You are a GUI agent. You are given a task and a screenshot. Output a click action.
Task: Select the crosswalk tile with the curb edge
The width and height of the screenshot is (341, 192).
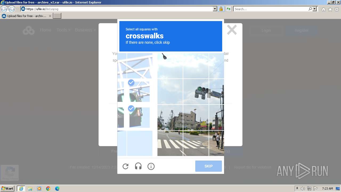196,143
